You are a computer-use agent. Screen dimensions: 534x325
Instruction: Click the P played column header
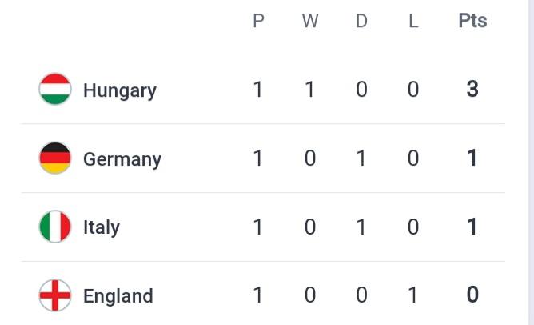point(258,22)
